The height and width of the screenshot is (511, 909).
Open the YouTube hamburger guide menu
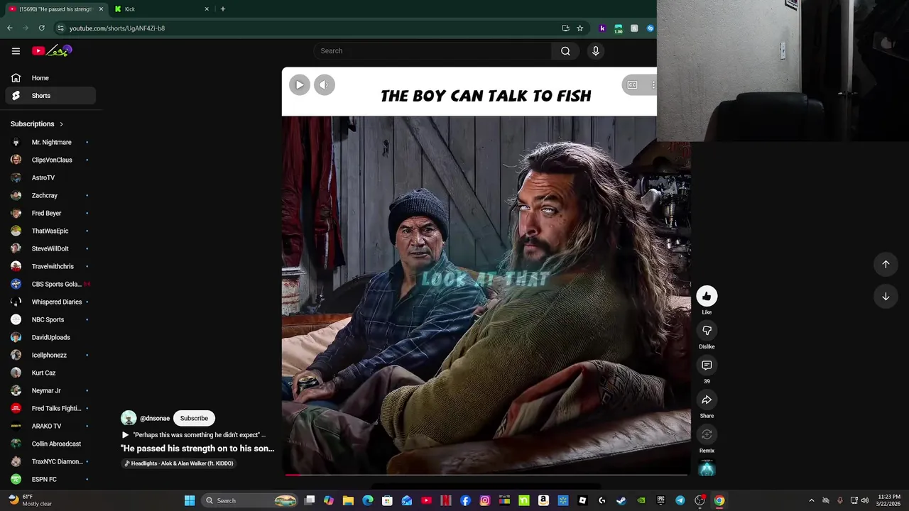click(x=16, y=51)
